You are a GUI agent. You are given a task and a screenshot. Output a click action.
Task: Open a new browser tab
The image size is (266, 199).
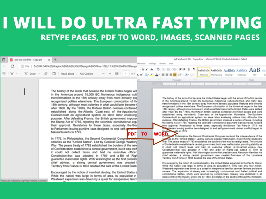(x=55, y=59)
